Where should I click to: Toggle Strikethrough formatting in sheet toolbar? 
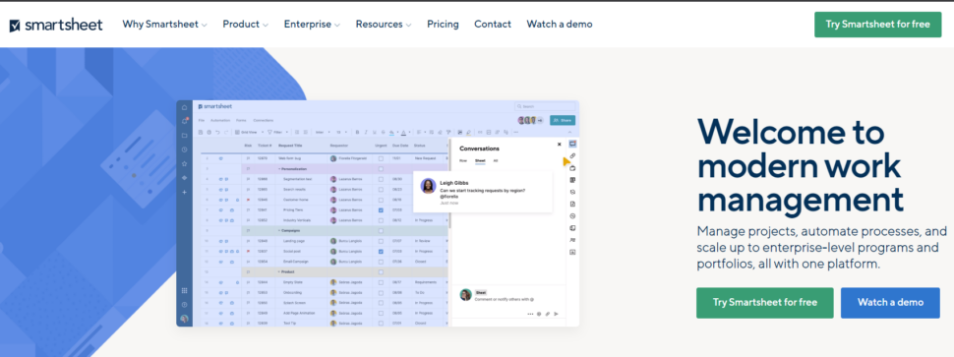(x=383, y=132)
